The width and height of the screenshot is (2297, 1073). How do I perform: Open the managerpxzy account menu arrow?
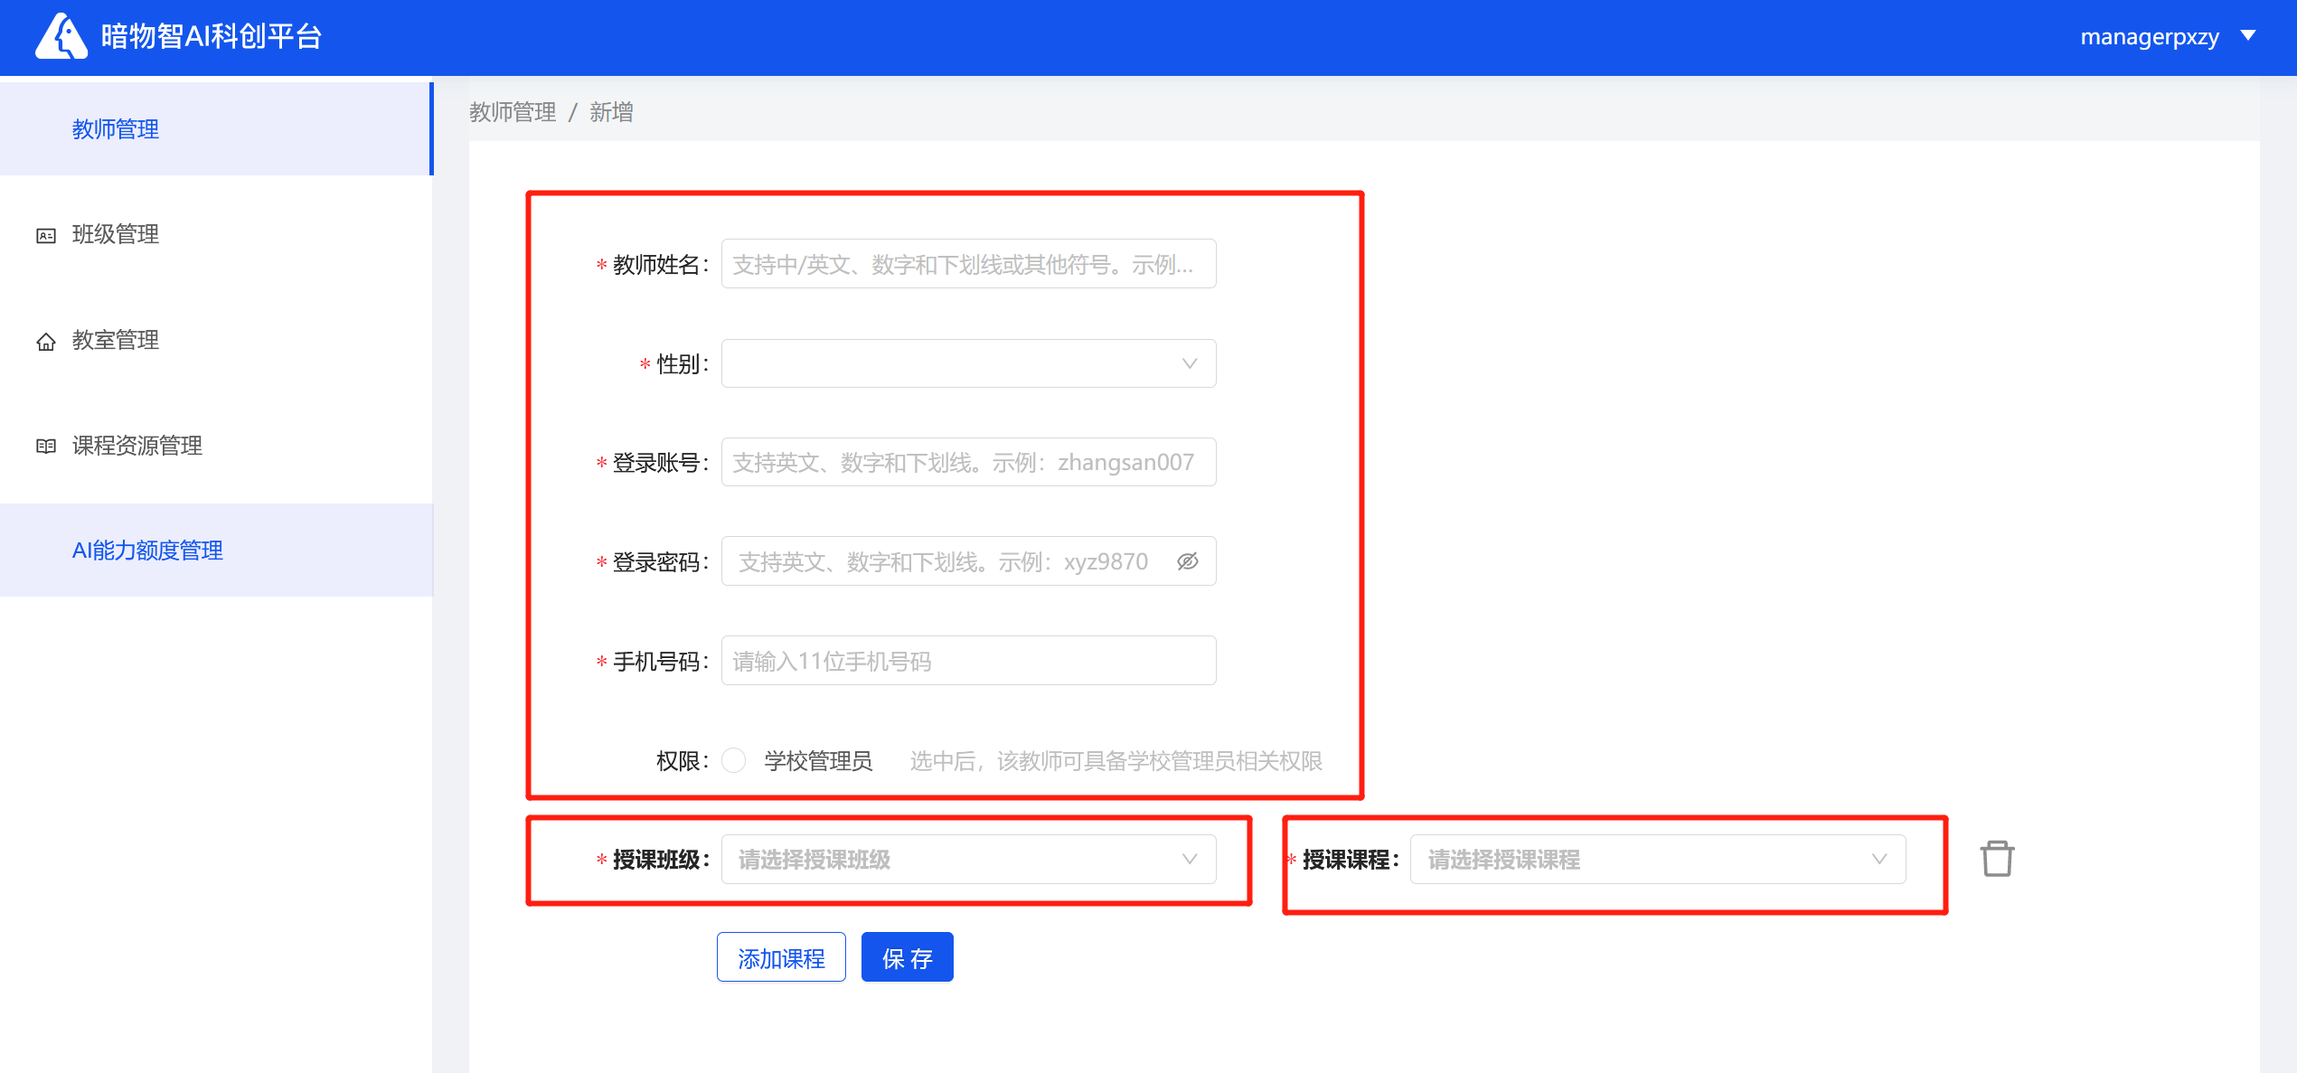(x=2248, y=36)
